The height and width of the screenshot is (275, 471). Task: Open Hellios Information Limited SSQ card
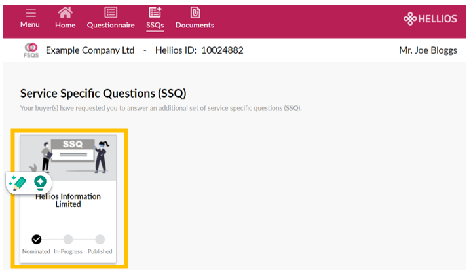68,199
